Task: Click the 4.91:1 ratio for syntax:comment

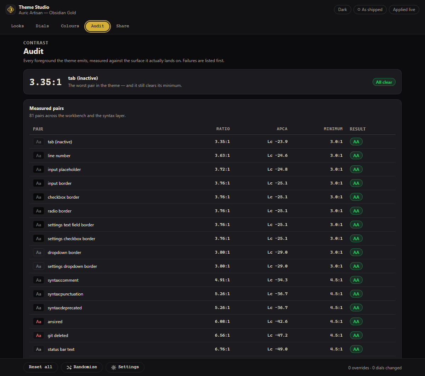Action: tap(222, 280)
